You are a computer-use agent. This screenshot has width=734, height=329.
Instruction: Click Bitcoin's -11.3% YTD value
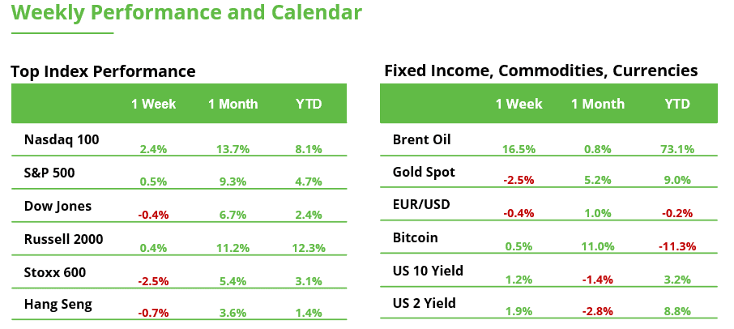pos(676,246)
